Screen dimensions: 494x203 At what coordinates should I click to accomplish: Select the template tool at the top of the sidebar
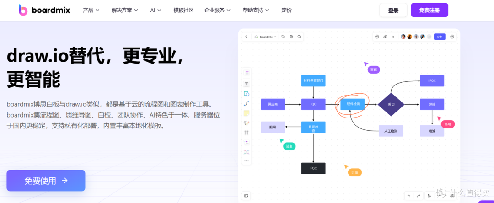pyautogui.click(x=247, y=73)
